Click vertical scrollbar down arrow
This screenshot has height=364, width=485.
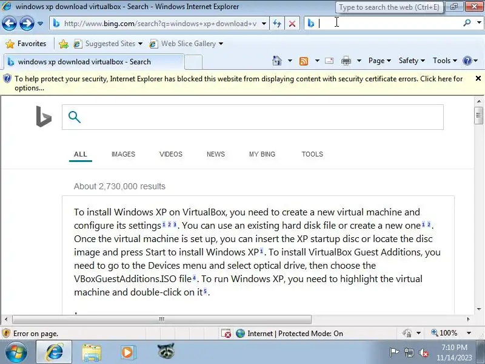479,309
